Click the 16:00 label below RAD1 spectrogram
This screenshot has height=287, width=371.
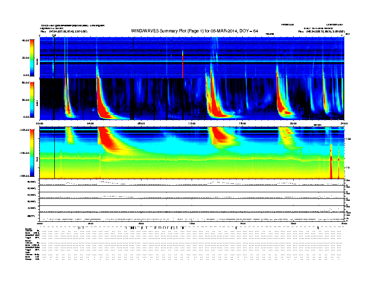tap(243, 123)
